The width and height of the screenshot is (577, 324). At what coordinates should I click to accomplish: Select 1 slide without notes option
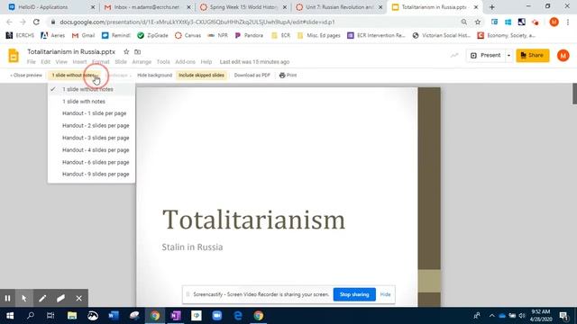click(x=91, y=89)
